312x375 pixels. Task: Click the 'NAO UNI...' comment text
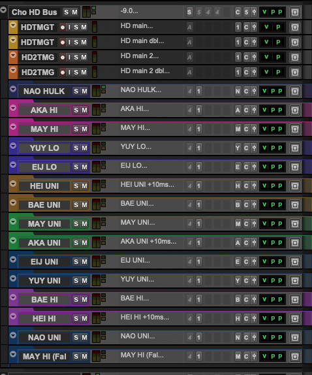click(x=138, y=336)
